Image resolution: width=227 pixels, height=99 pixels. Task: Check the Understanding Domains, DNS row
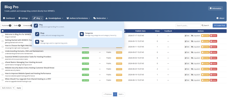coord(3,52)
